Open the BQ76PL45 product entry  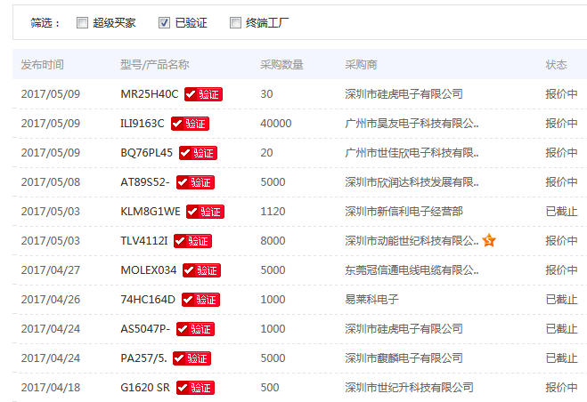click(x=146, y=153)
